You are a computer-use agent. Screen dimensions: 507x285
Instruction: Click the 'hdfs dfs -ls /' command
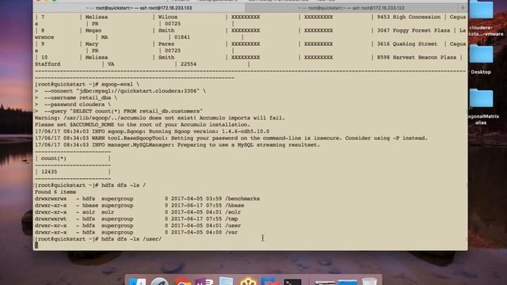124,185
